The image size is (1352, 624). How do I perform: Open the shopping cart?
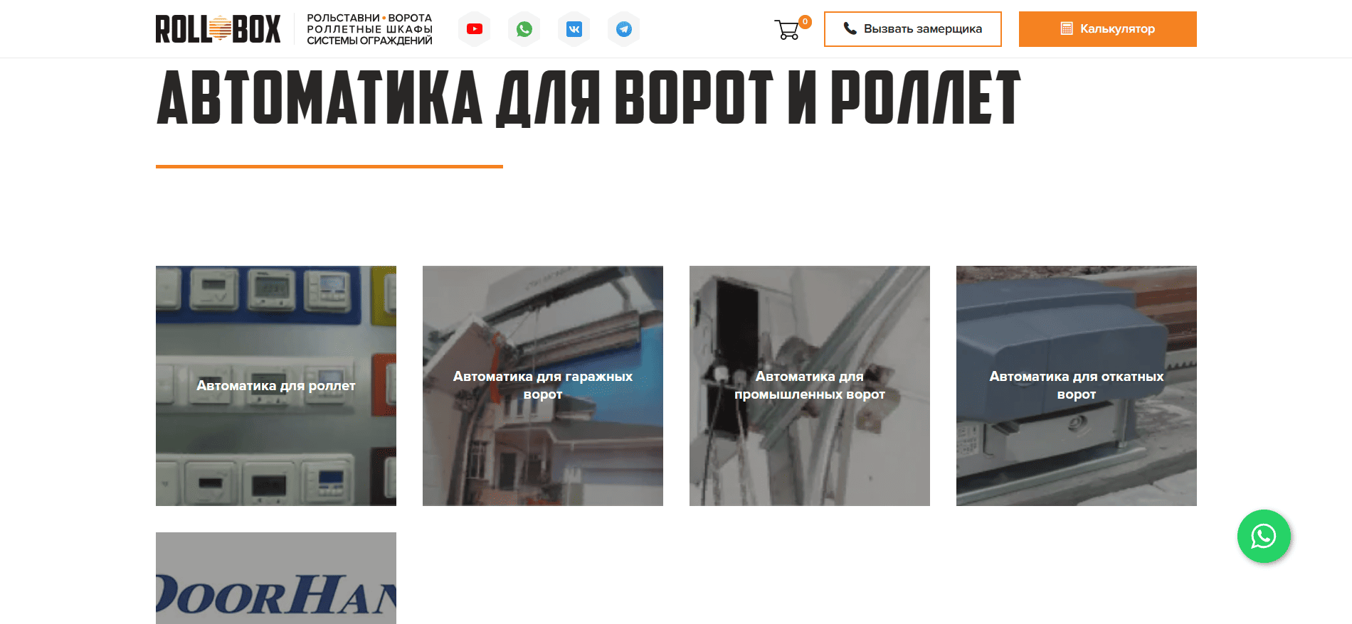point(787,30)
